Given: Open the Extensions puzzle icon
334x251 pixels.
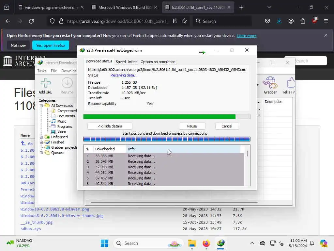Looking at the screenshot, I should (x=303, y=21).
